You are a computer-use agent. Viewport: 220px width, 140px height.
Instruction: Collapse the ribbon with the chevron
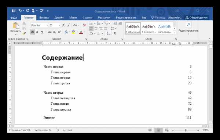coord(209,39)
